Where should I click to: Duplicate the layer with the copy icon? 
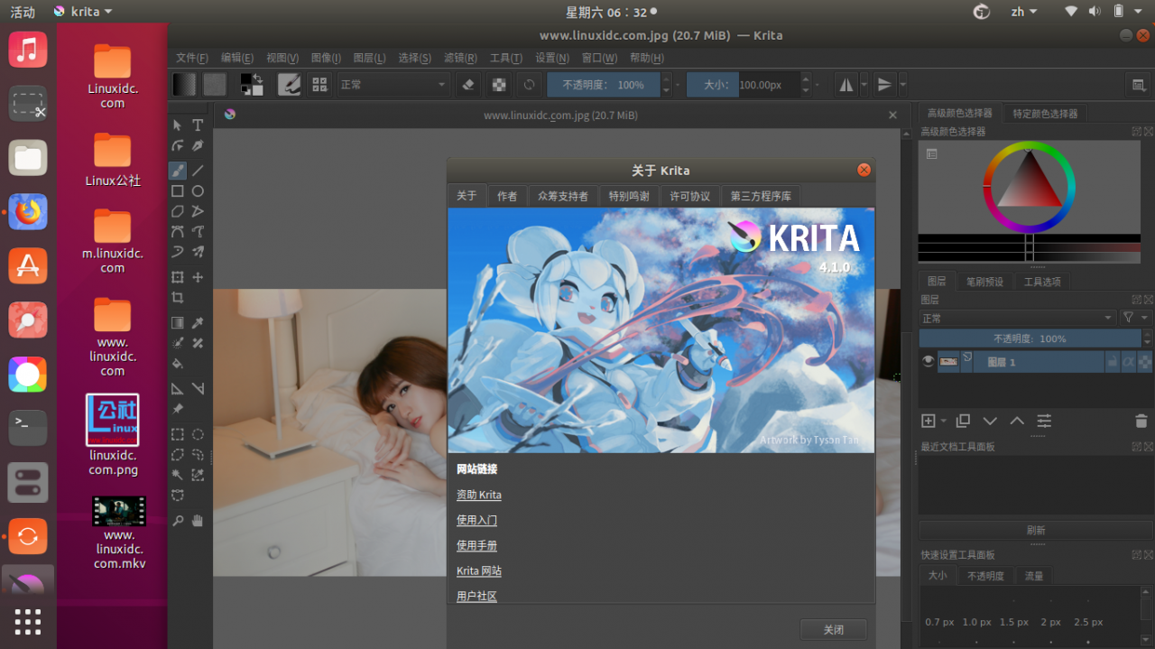[x=963, y=421]
